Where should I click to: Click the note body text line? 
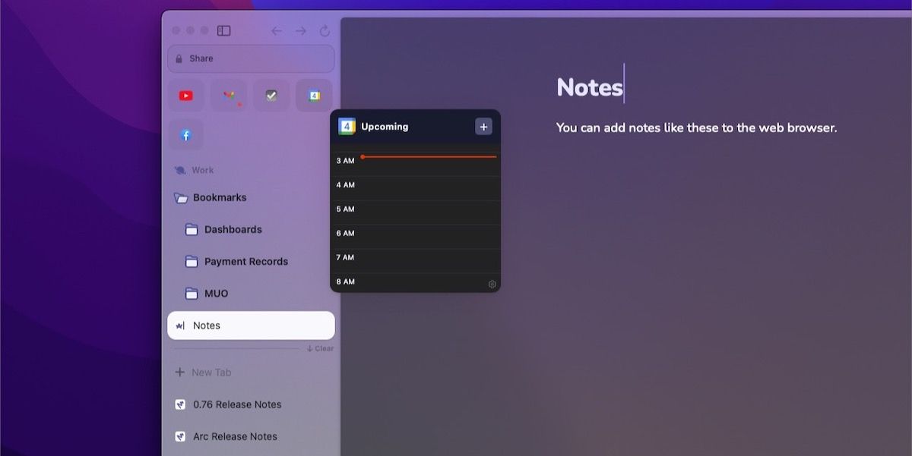point(696,127)
